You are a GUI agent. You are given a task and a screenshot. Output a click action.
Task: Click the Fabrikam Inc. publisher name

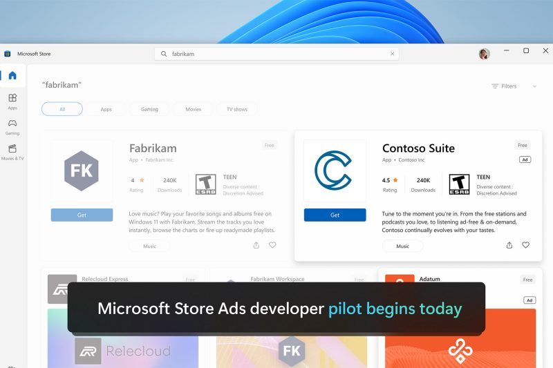[x=160, y=160]
